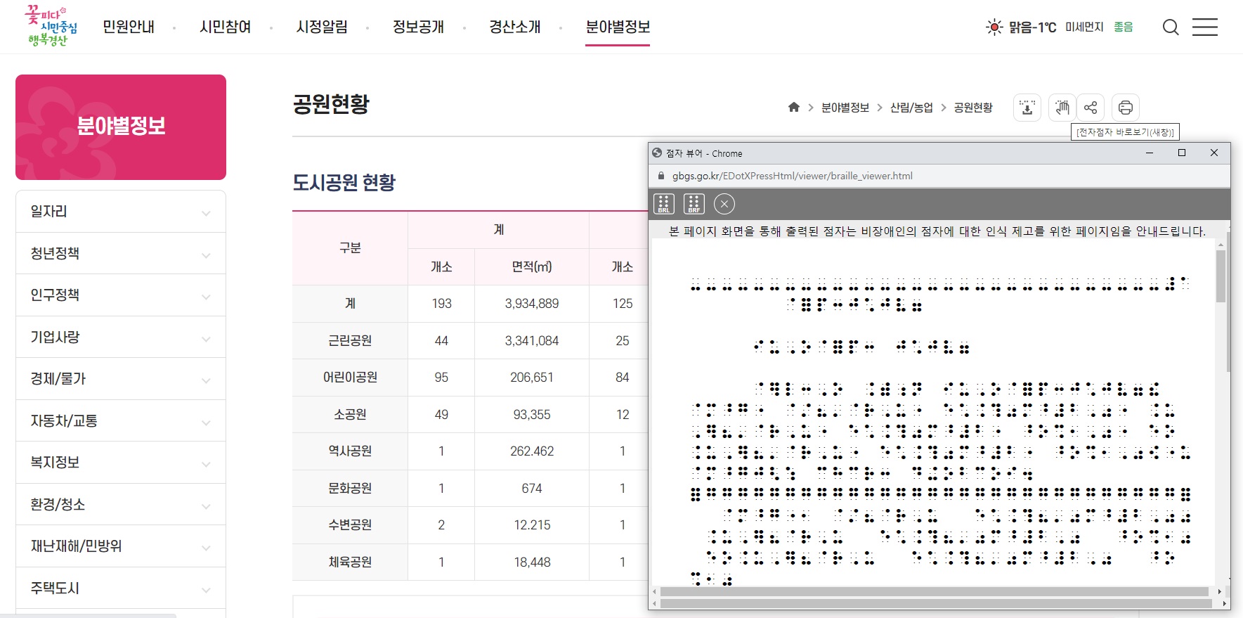Minimize the braille viewer Chrome window

(x=1150, y=153)
